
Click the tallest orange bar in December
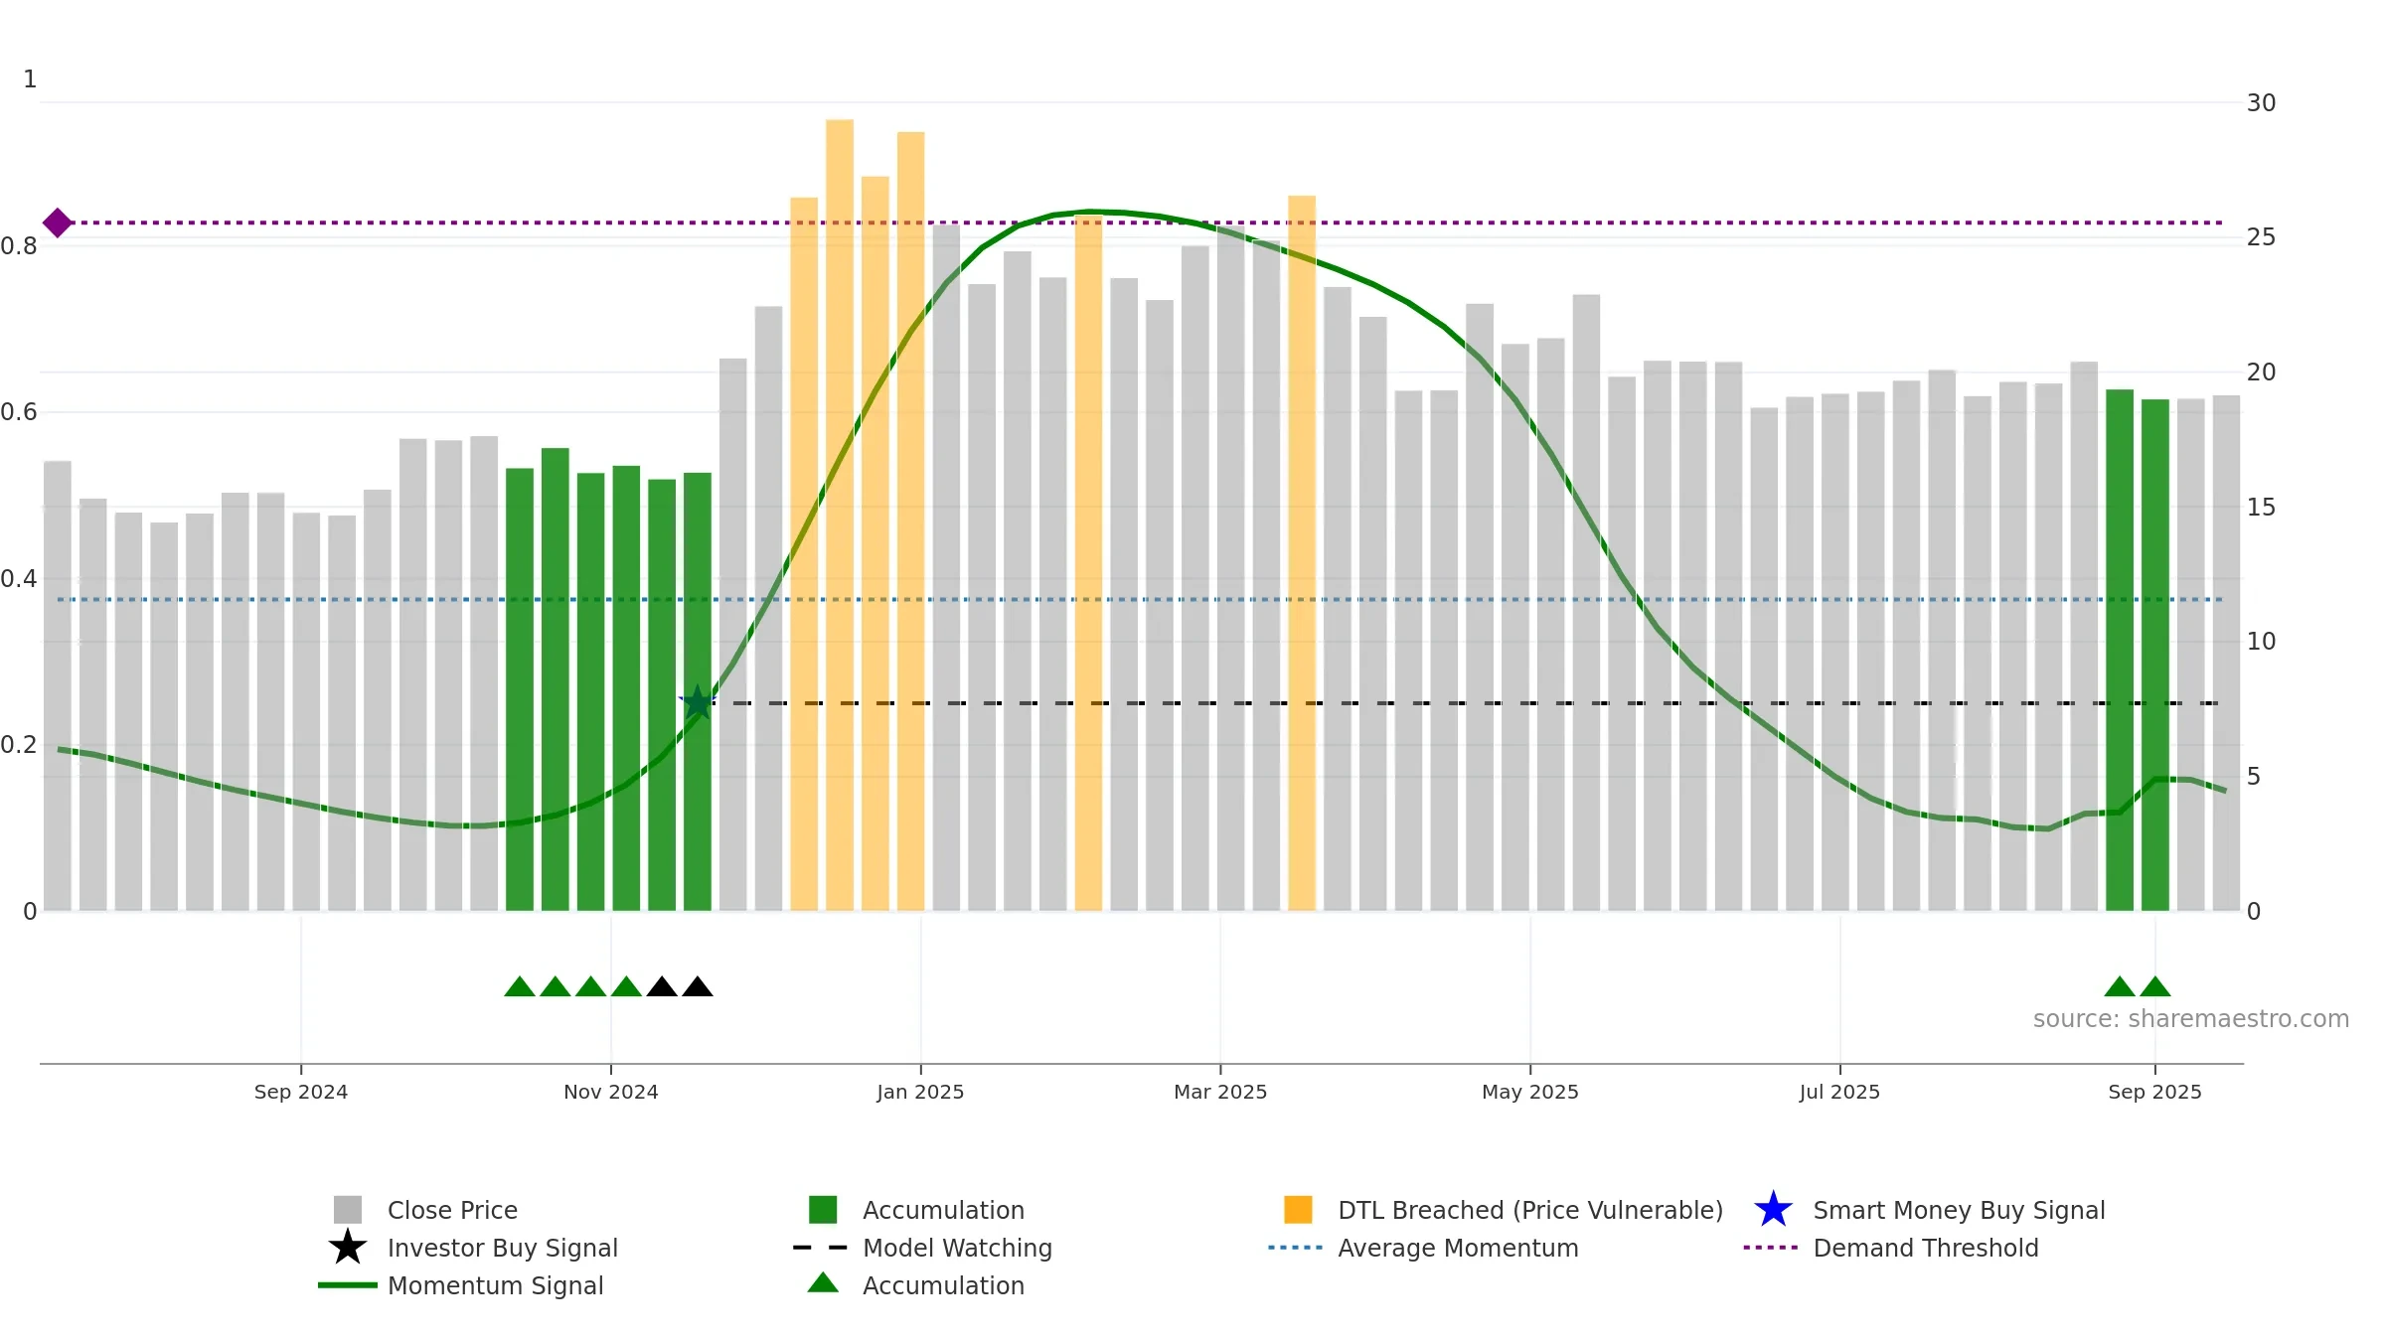(840, 515)
